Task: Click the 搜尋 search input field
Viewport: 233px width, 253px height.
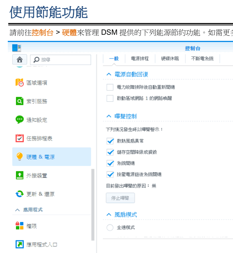Action: coord(61,60)
